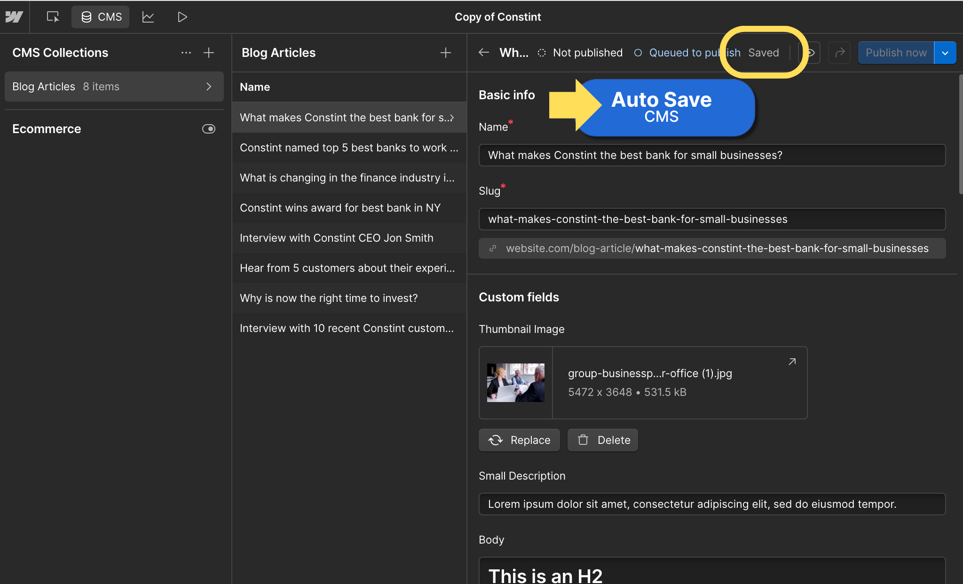
Task: Click the thumbnail image preview
Action: [516, 382]
